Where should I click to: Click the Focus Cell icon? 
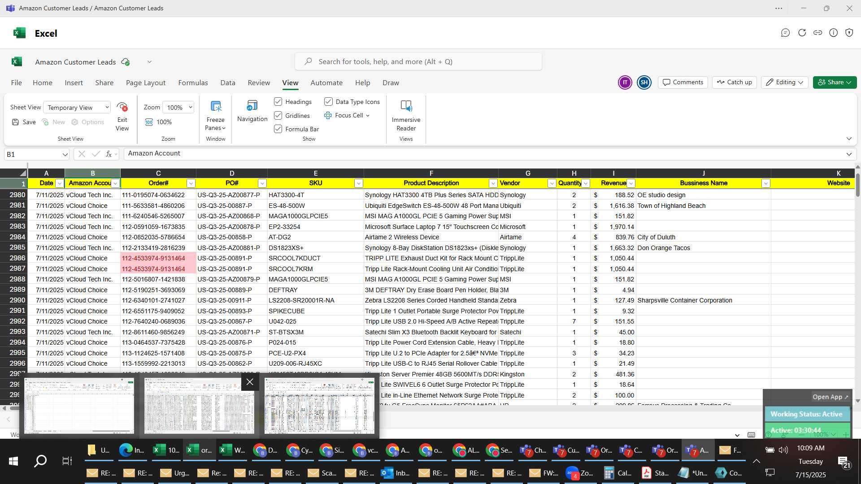tap(328, 116)
